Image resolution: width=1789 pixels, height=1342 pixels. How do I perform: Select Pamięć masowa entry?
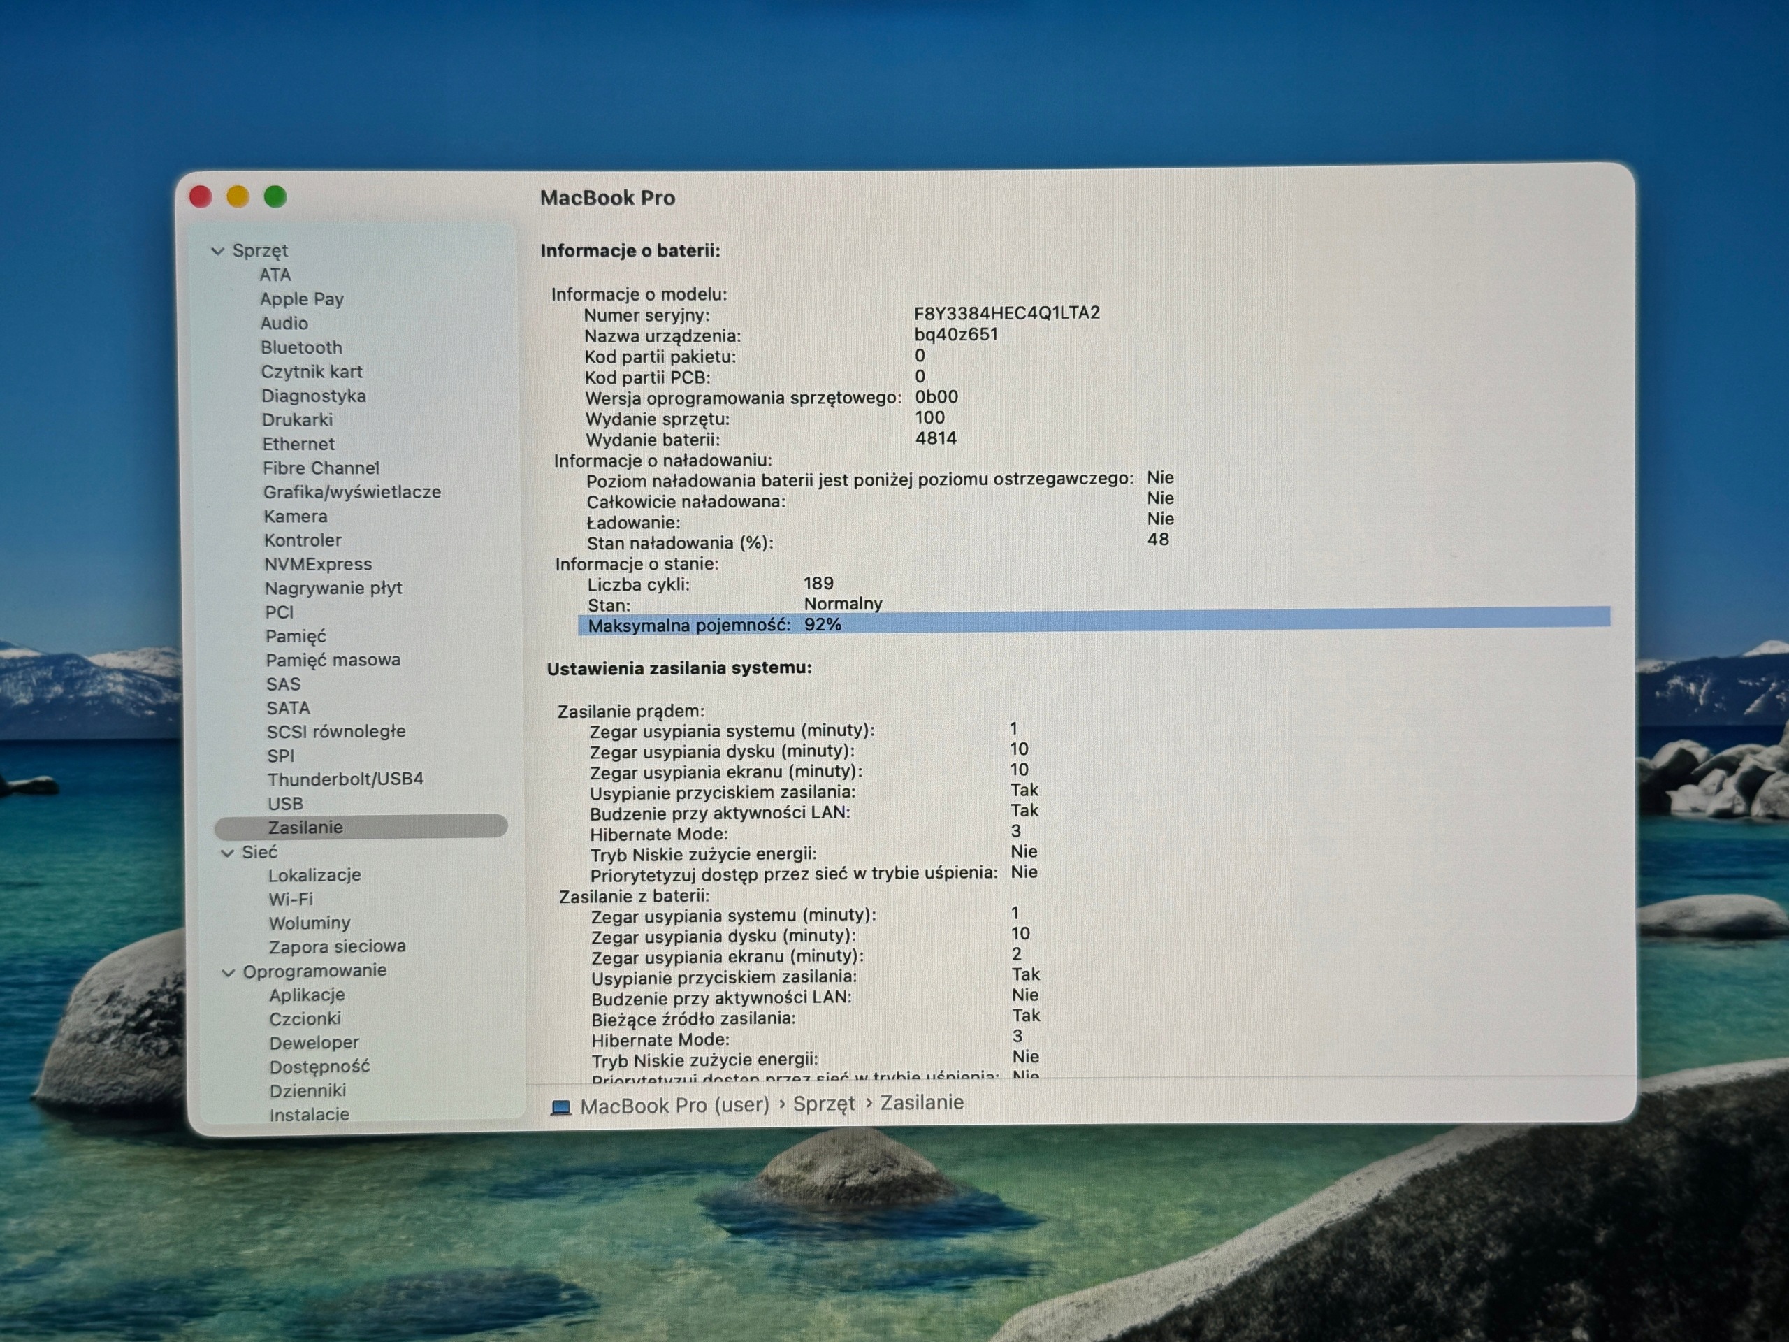[x=333, y=660]
